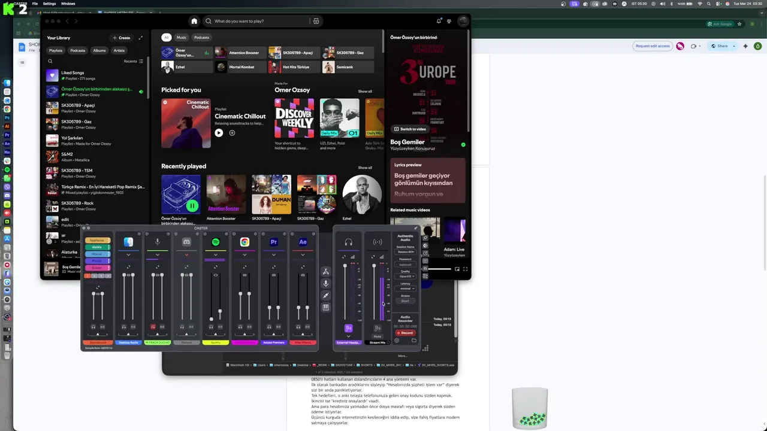Select Albums filter in Your Library
Screen dimensions: 767x431
(x=99, y=50)
